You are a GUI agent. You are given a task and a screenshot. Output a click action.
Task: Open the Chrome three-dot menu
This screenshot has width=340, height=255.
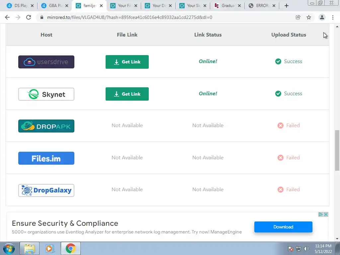point(333,17)
